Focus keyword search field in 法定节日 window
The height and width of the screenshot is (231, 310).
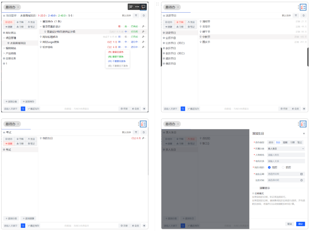point(172,109)
